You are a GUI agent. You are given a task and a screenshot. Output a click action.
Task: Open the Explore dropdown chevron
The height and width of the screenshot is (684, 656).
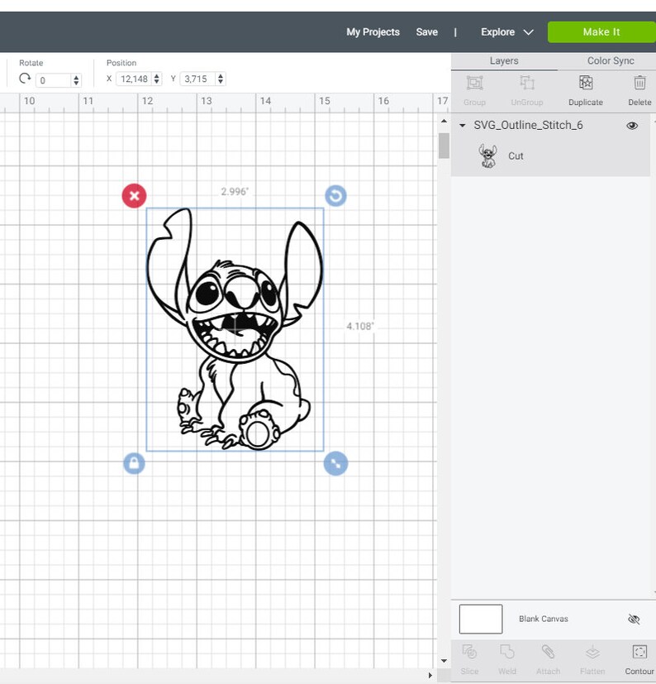click(x=528, y=32)
